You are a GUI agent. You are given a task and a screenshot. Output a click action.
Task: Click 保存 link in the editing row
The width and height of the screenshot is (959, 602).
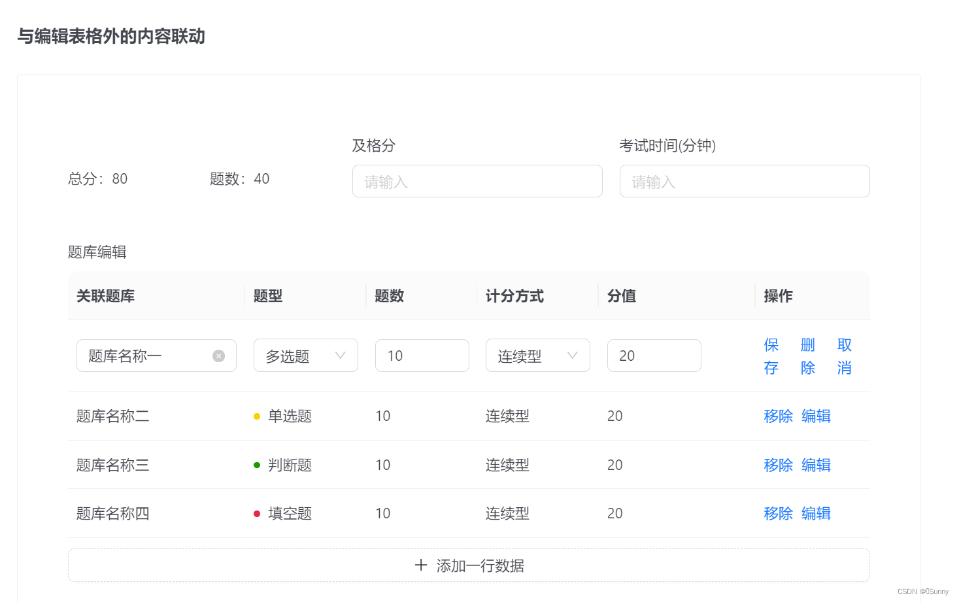(x=771, y=356)
